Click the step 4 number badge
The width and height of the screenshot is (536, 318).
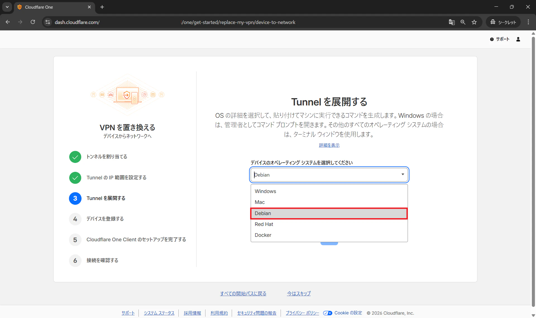tap(75, 219)
